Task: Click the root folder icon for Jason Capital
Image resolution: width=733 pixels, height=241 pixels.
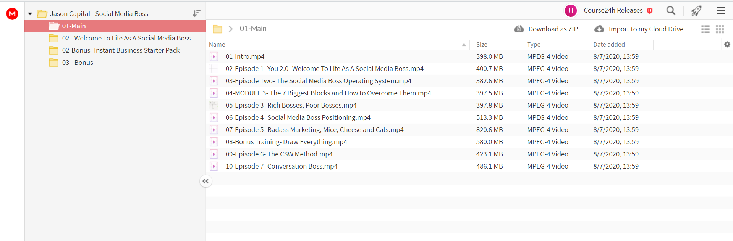Action: point(42,14)
